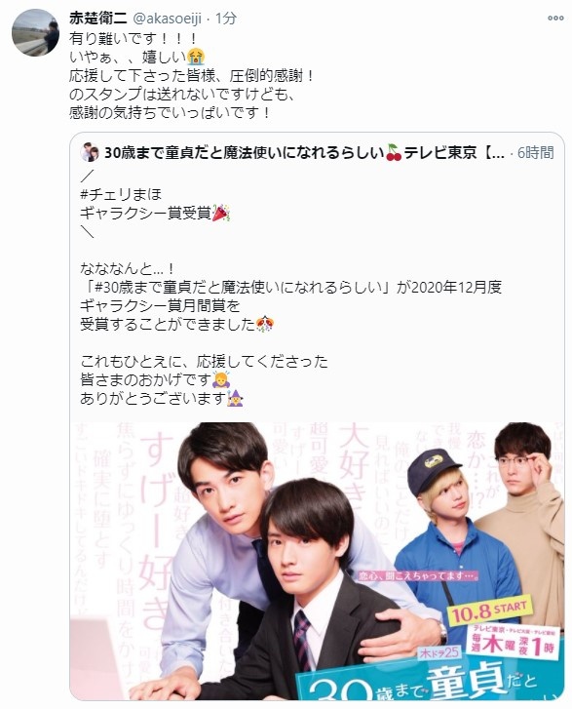Click the 1分 tweet timestamp

click(x=226, y=19)
